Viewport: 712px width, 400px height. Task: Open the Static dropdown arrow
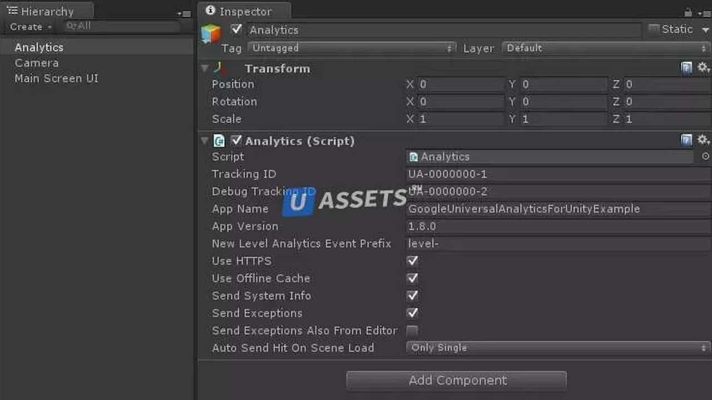click(705, 29)
